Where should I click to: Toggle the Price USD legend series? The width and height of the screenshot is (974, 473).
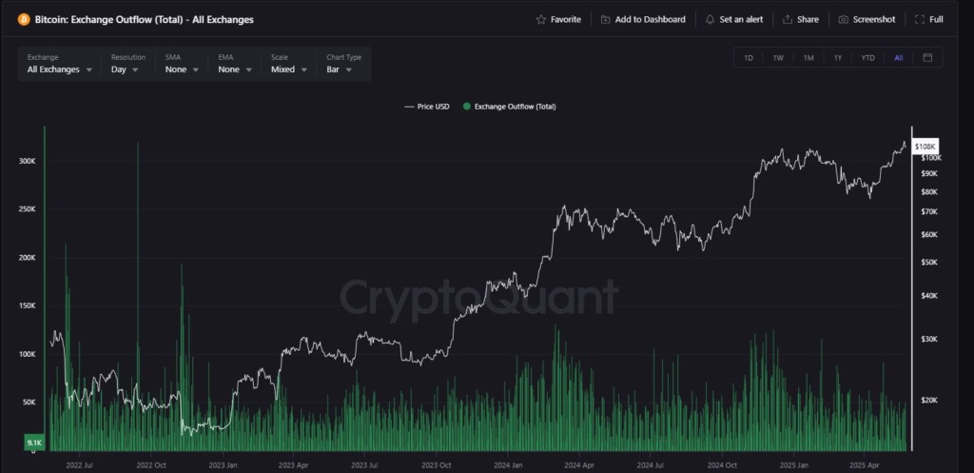427,107
